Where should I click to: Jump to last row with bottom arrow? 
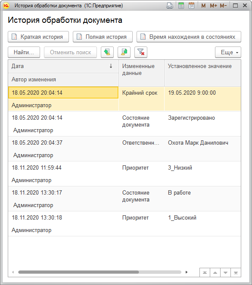236,273
